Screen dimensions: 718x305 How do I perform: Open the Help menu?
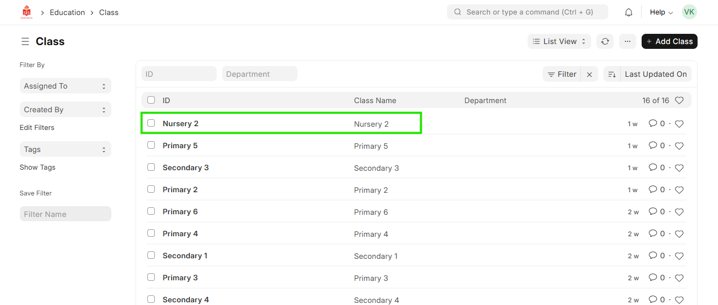click(x=661, y=12)
